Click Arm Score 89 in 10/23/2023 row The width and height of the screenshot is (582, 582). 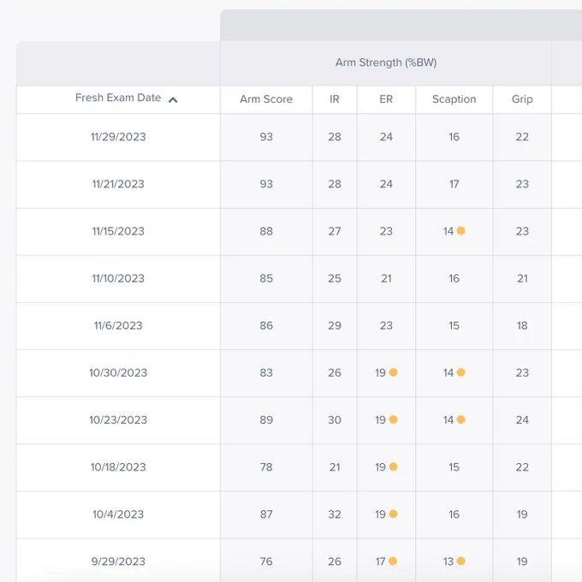[266, 419]
